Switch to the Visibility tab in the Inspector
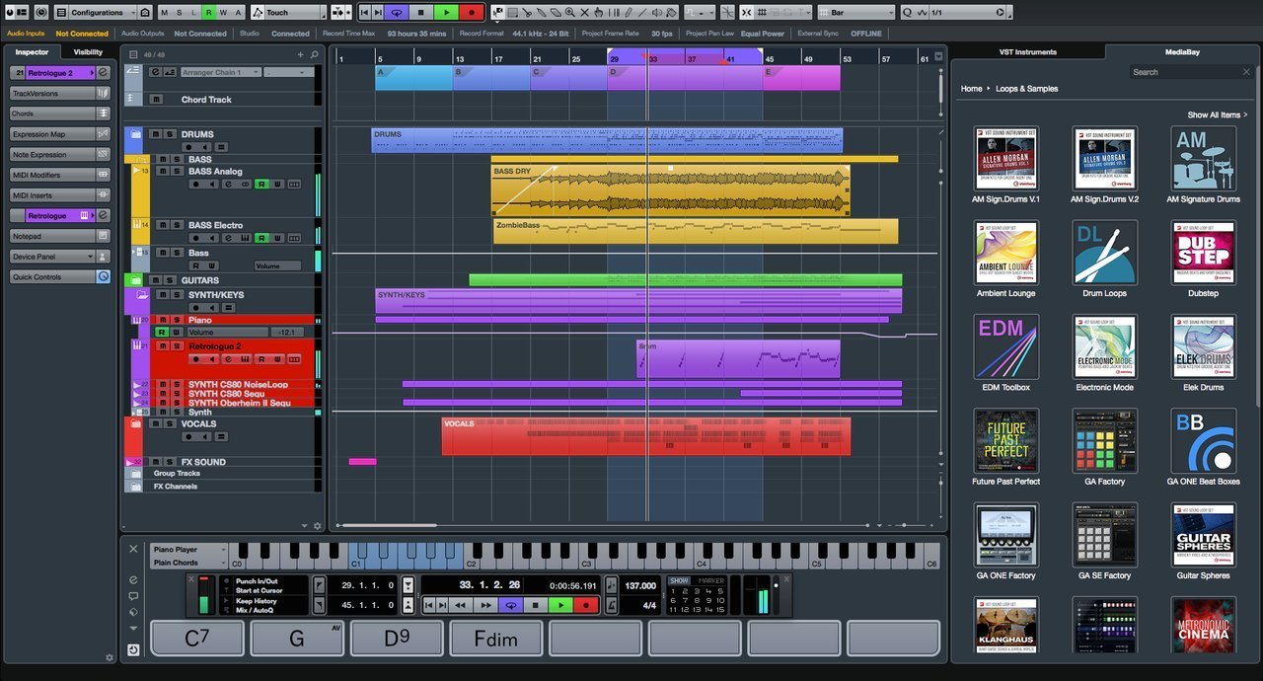The width and height of the screenshot is (1263, 681). point(87,51)
